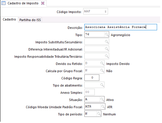Click the Situação field containing A
Viewport: 162px width, 123px height.
tap(92, 99)
